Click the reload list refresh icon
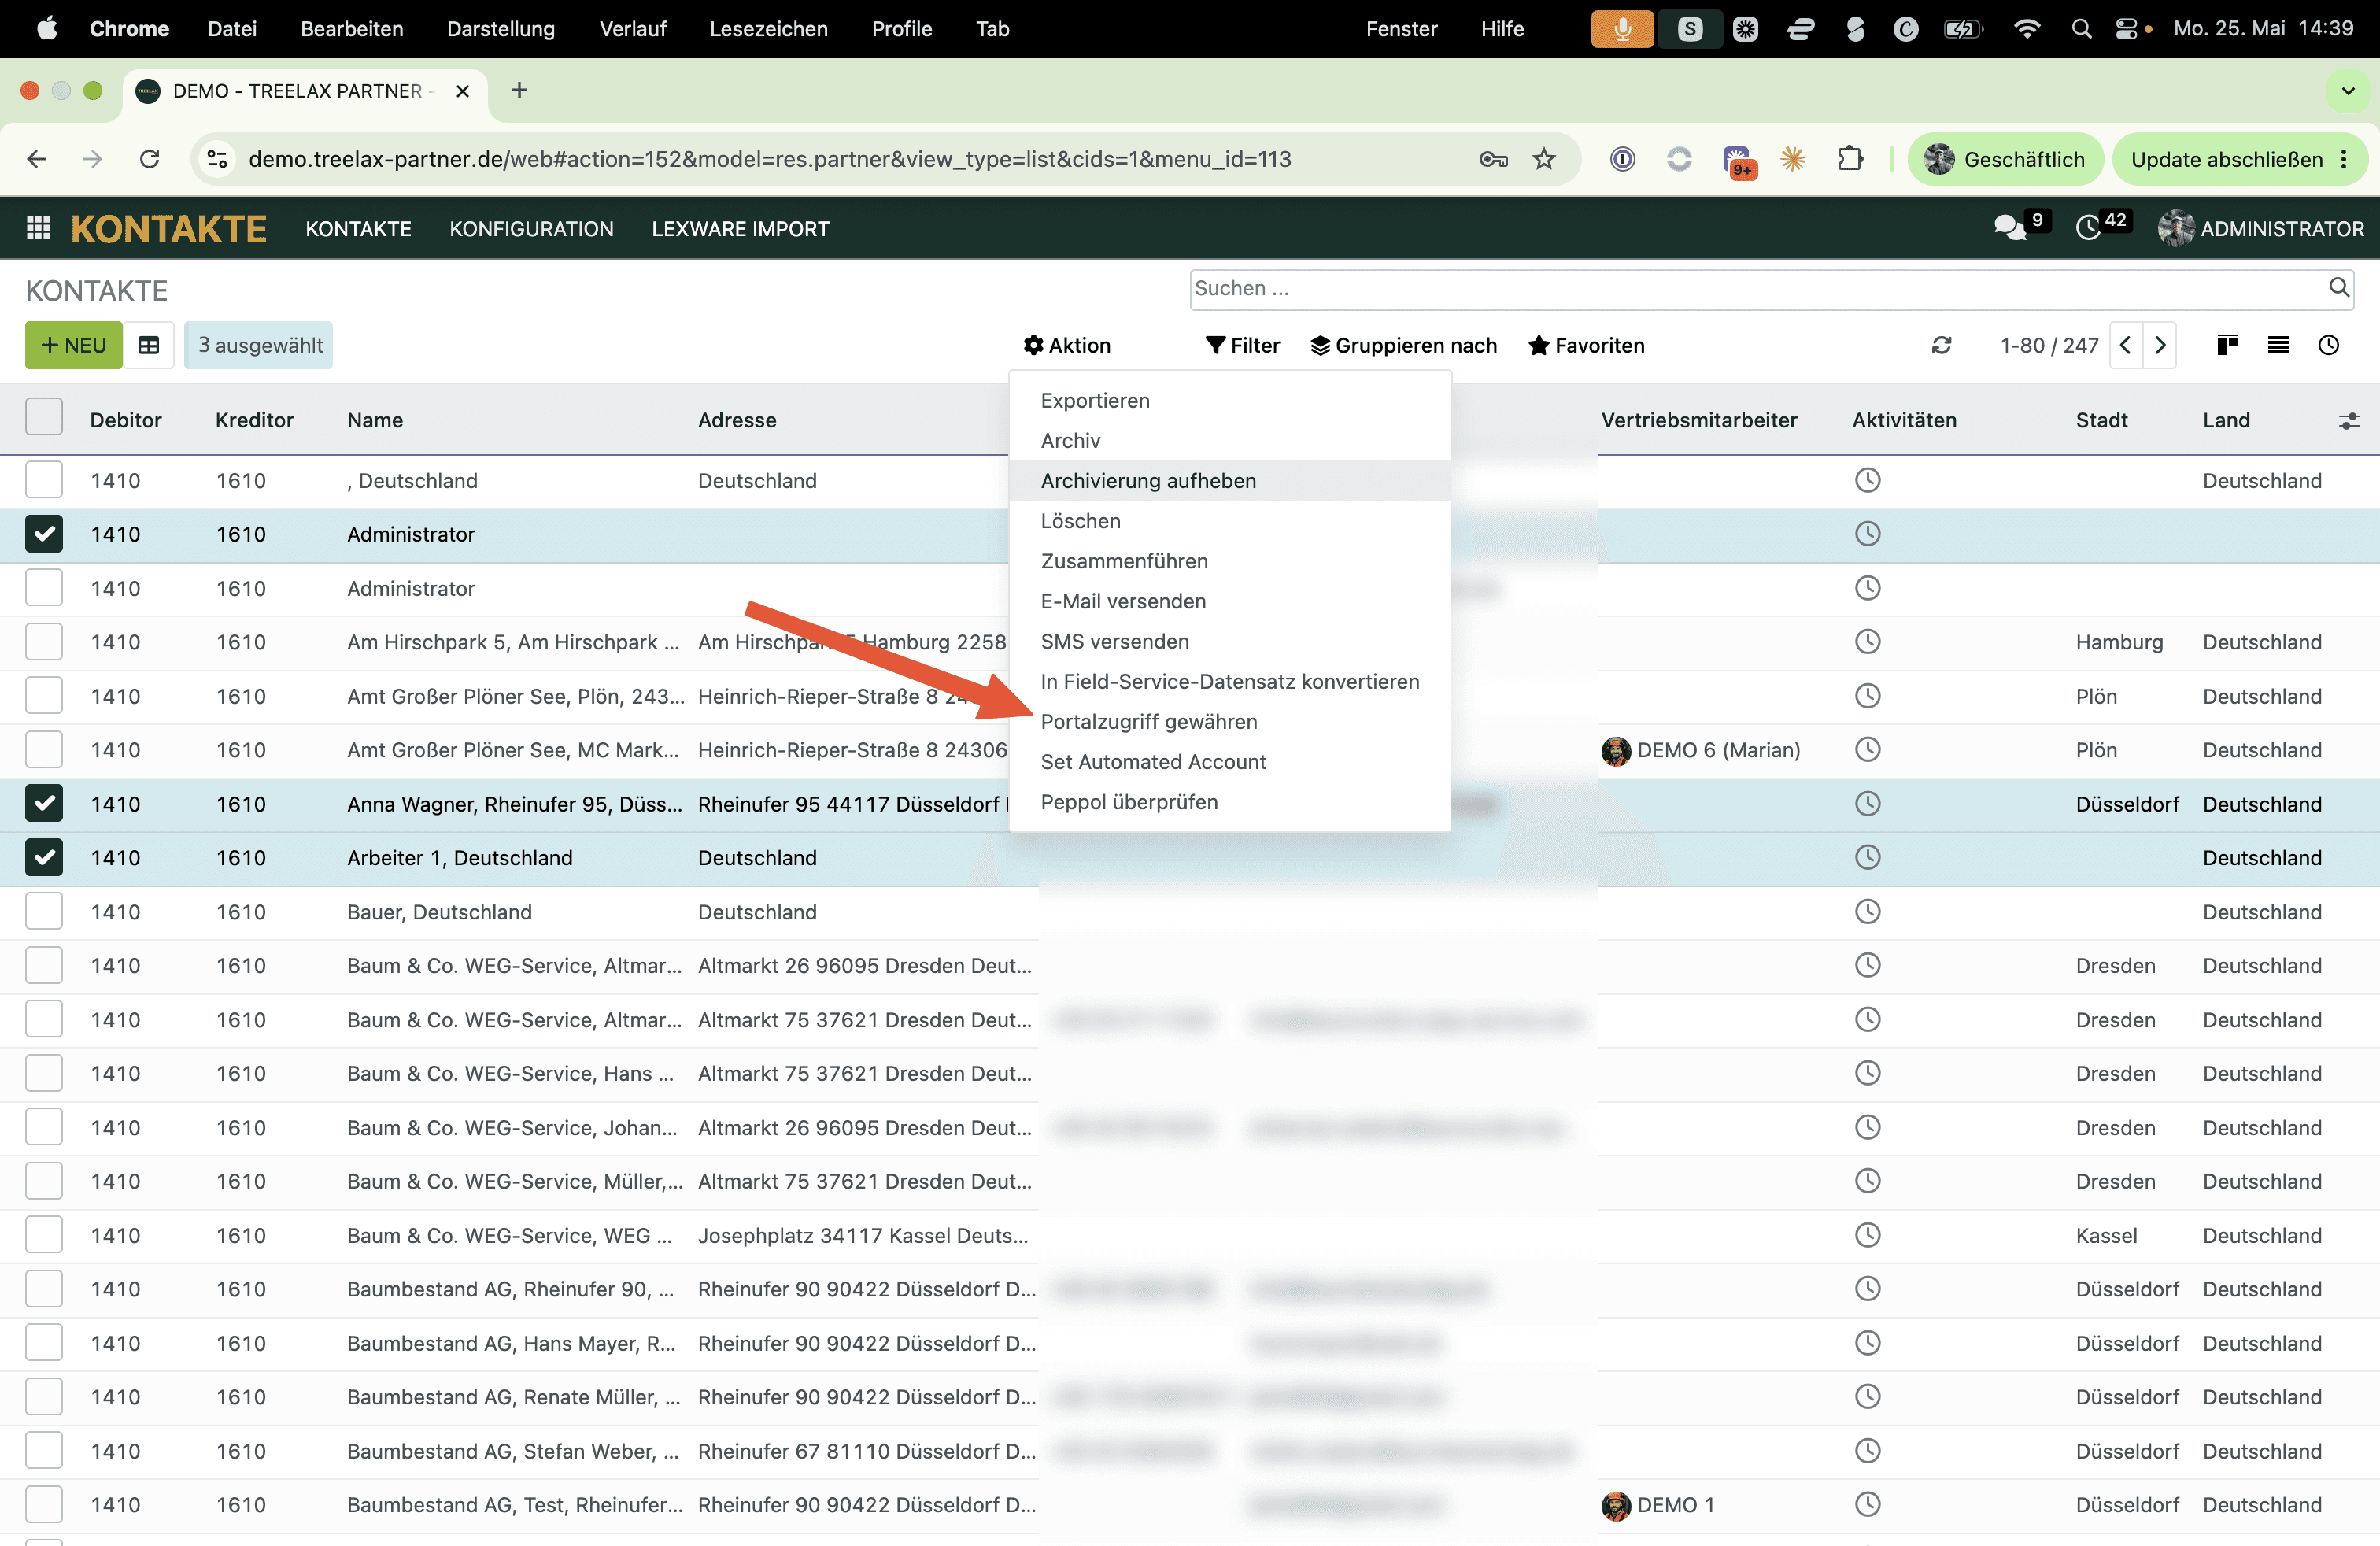2380x1546 pixels. coord(1941,345)
